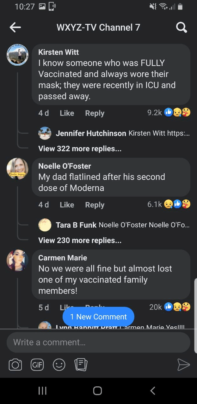Reply to Noelle O'Foster's comment
The width and height of the screenshot is (197, 404).
[x=95, y=205]
